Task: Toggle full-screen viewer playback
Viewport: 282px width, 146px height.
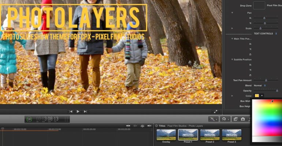Action: pyautogui.click(x=216, y=111)
